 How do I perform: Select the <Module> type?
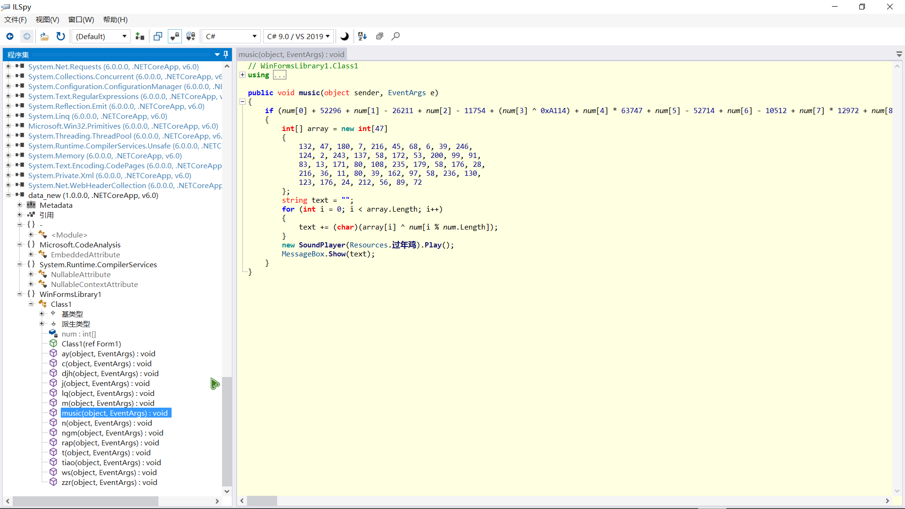point(69,235)
